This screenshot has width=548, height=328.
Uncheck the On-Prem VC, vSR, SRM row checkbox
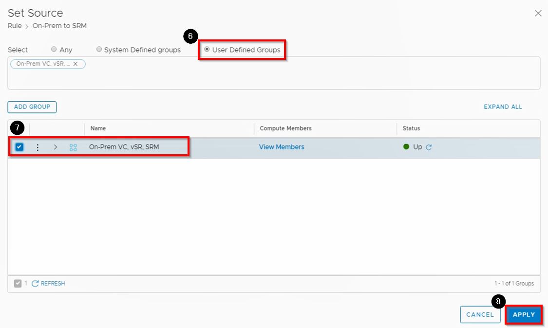coord(19,147)
